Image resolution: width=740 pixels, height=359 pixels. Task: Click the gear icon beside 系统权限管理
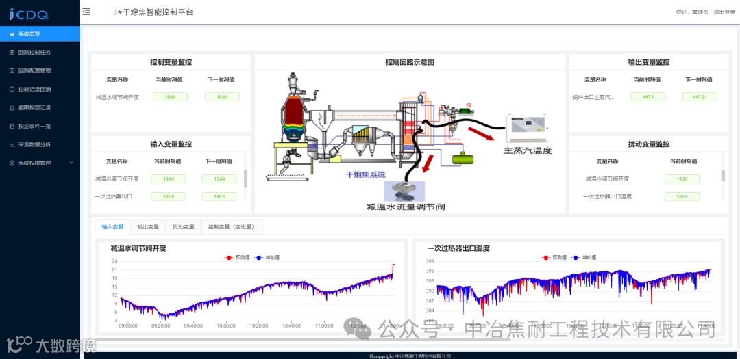coord(12,163)
